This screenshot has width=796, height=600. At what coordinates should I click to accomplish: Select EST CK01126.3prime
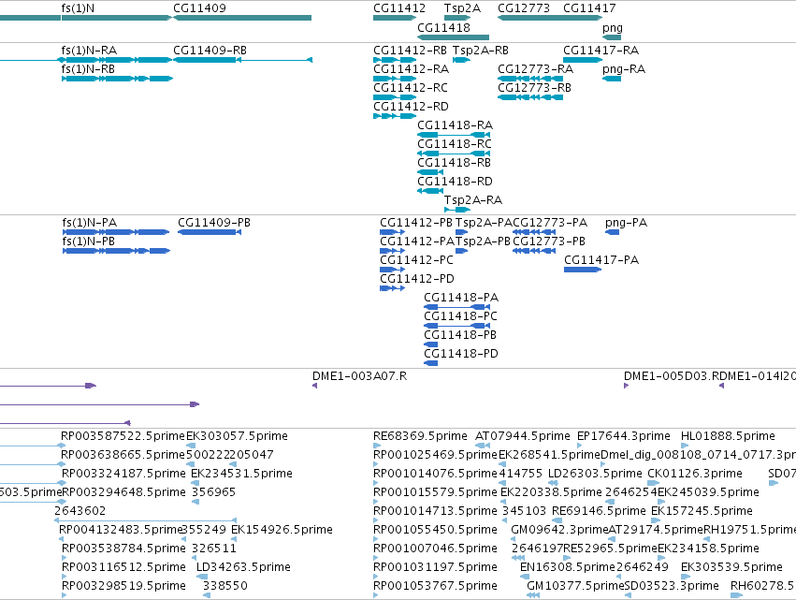click(653, 483)
